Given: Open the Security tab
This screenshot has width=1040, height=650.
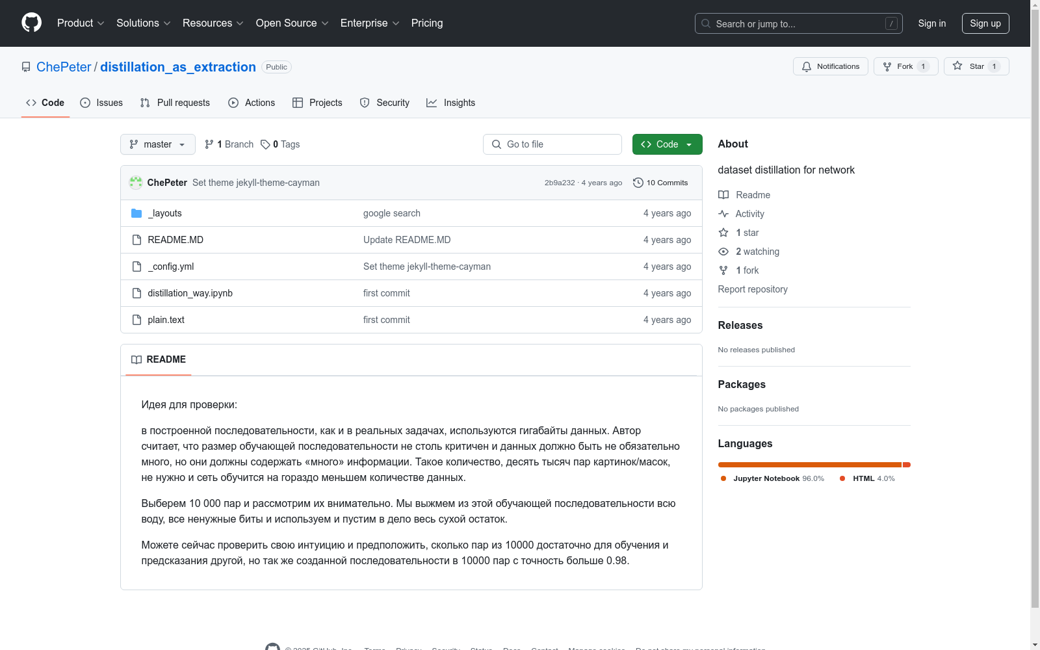Looking at the screenshot, I should pyautogui.click(x=385, y=103).
